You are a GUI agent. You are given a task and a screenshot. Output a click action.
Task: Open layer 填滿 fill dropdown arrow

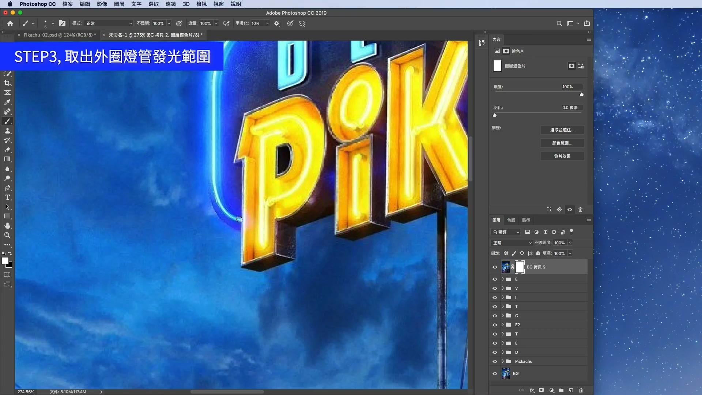pos(570,253)
